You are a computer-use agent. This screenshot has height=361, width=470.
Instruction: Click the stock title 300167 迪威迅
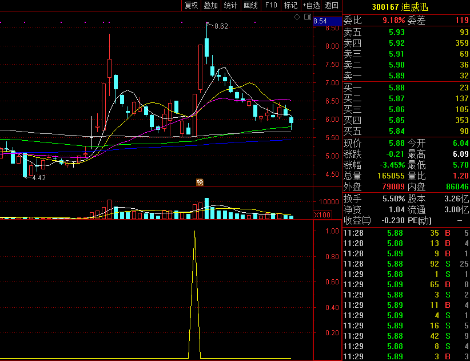coord(400,7)
